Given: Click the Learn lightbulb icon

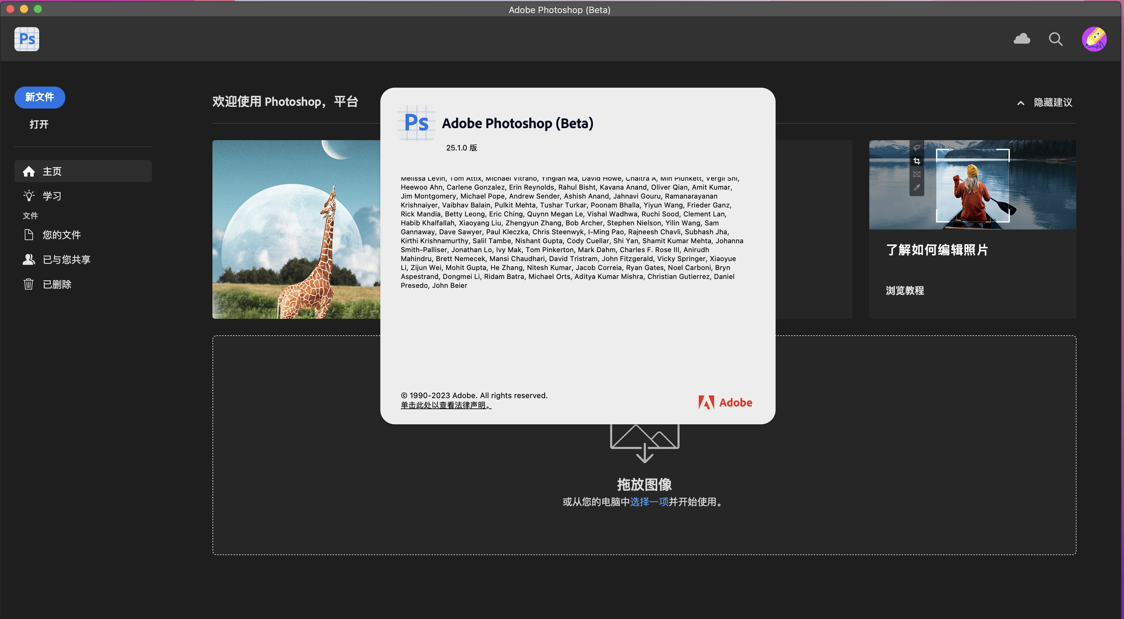Looking at the screenshot, I should pos(29,196).
